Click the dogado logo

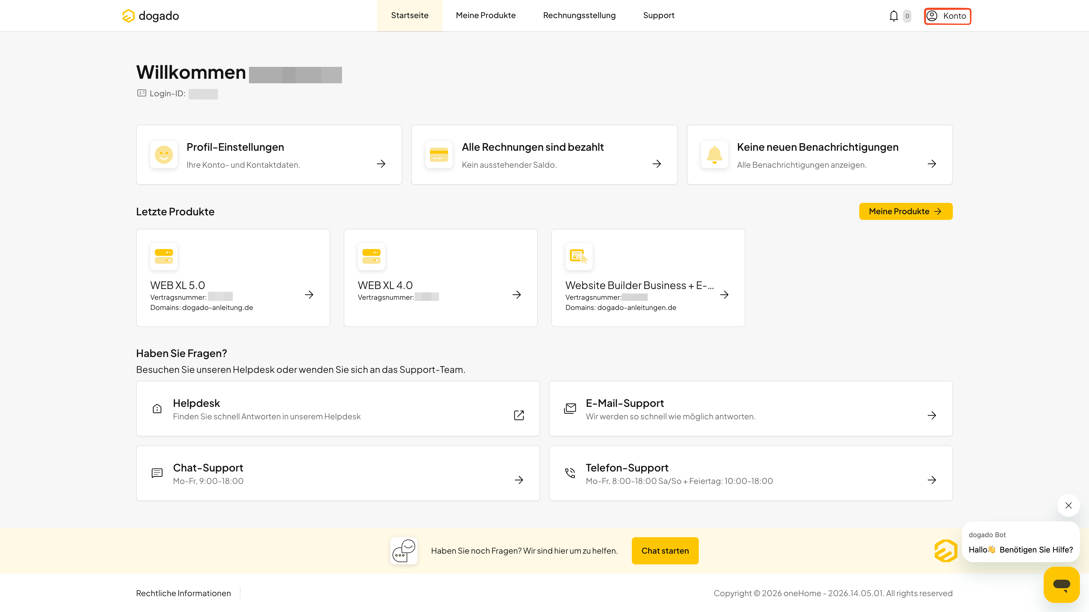[x=151, y=16]
